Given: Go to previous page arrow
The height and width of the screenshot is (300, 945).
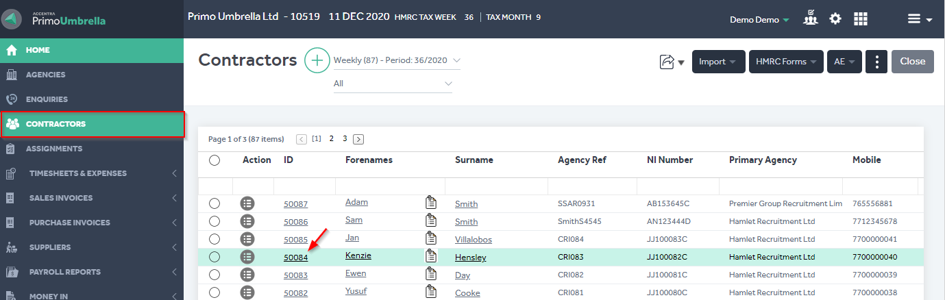Looking at the screenshot, I should 302,139.
